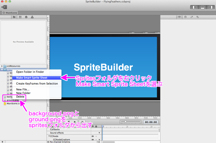Image resolution: width=216 pixels, height=143 pixels.
Task: Click the timeline playhead marker at zero
Action: 103,126
